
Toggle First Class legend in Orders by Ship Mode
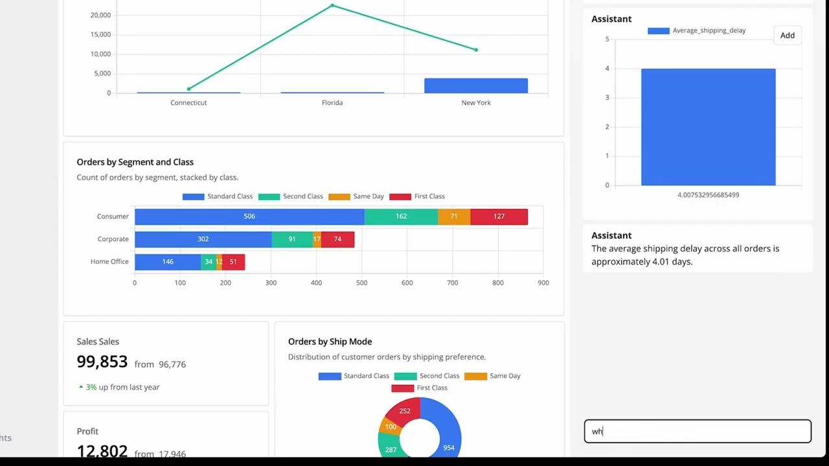(x=420, y=388)
